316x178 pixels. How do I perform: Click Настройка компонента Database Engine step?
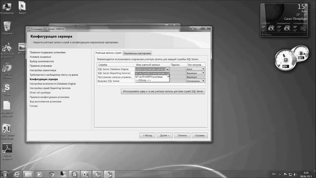(x=53, y=84)
